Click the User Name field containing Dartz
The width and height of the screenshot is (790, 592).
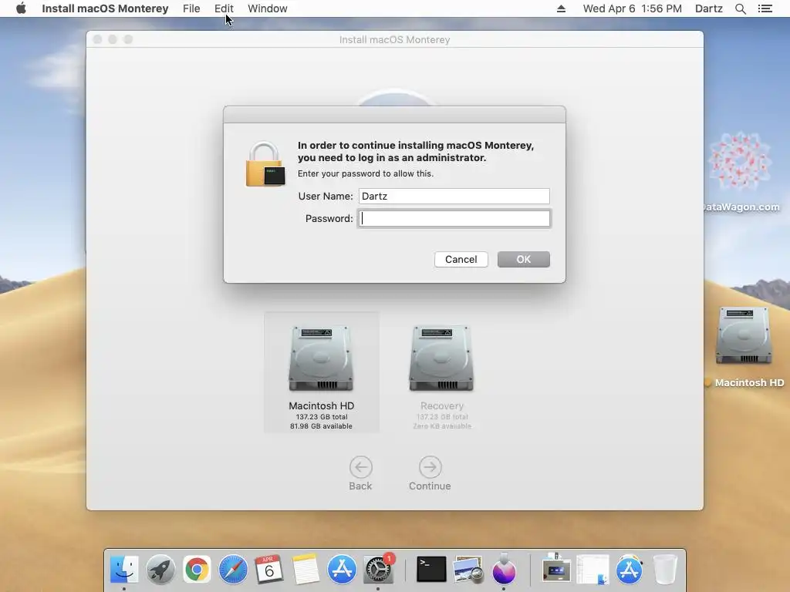(454, 196)
